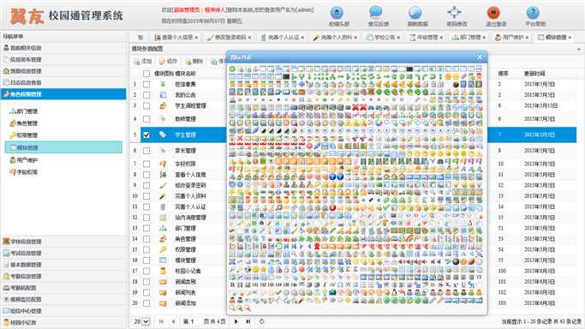585x329 pixels.
Task: Pick the black monitor icon in first picker row
Action: pos(409,69)
